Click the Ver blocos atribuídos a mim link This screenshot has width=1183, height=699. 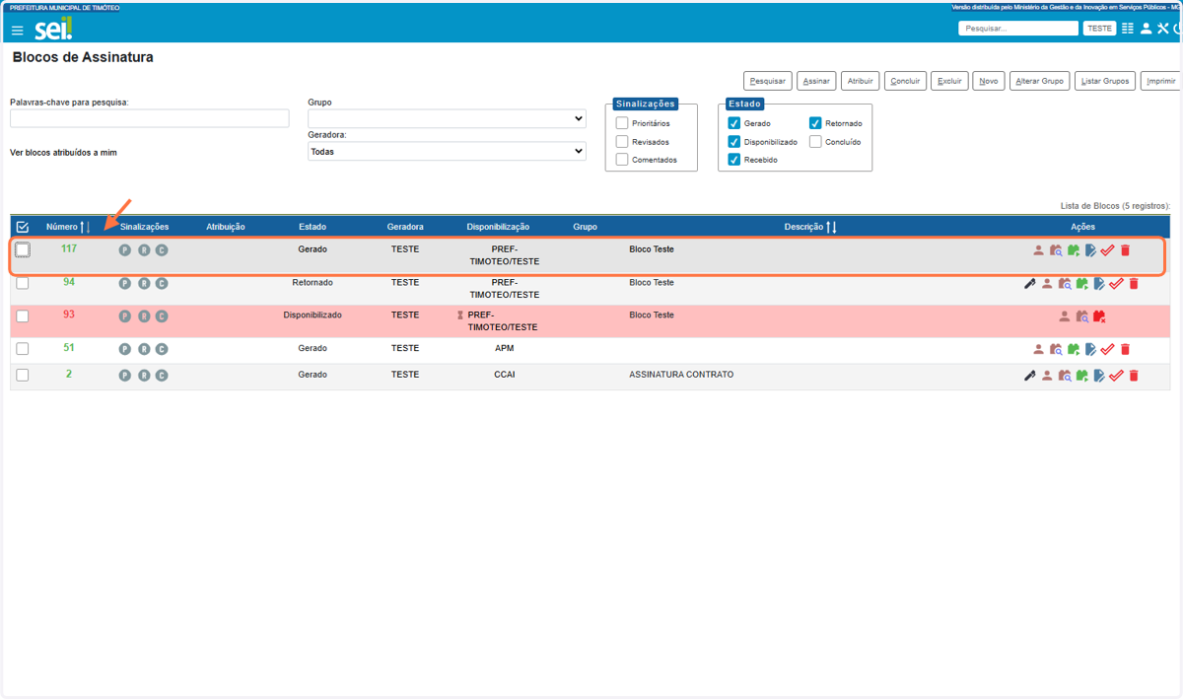pyautogui.click(x=63, y=153)
